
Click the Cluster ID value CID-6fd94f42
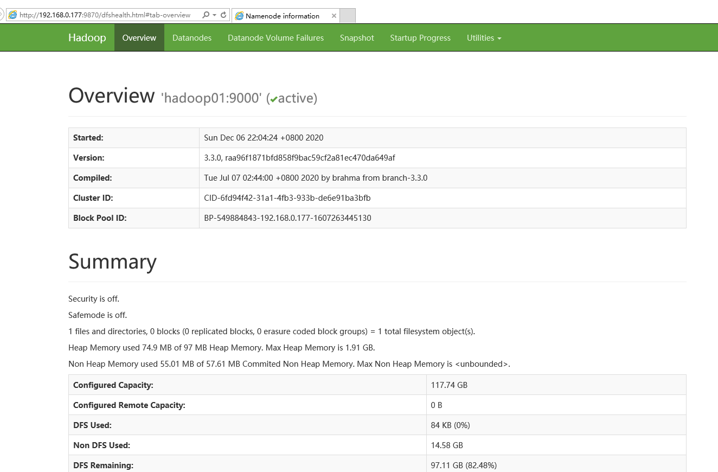click(287, 198)
